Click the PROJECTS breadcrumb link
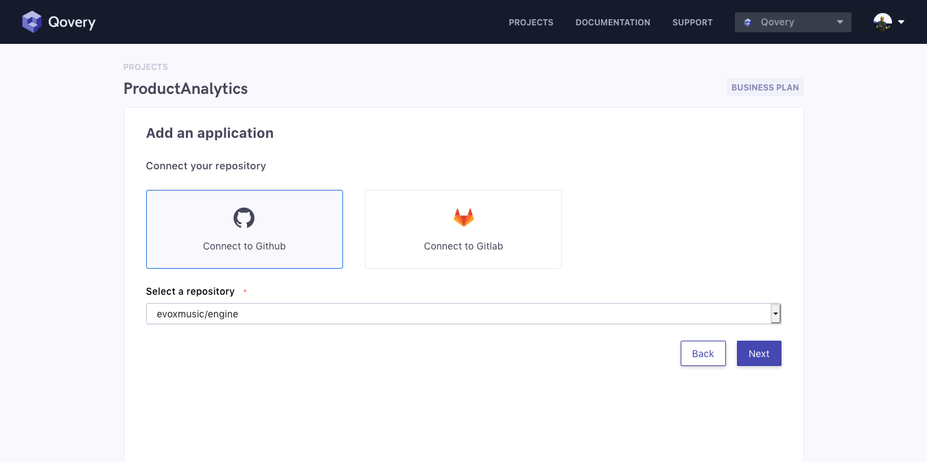Image resolution: width=927 pixels, height=462 pixels. point(145,67)
